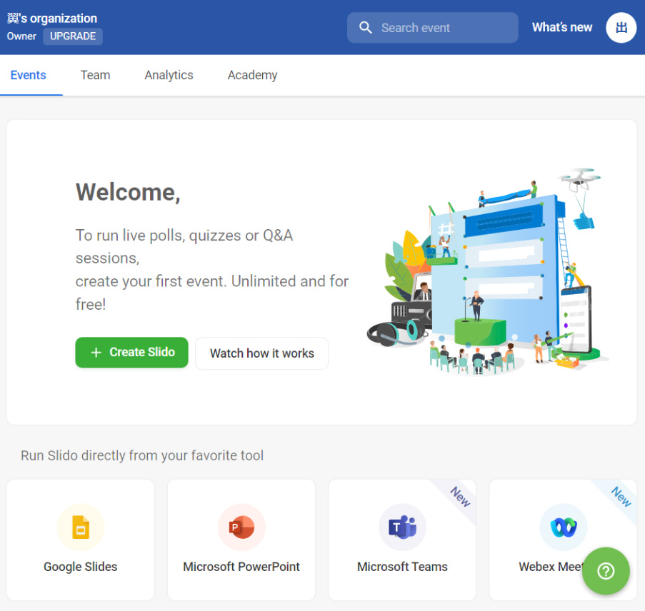Go to the Analytics tab
645x611 pixels.
point(169,75)
